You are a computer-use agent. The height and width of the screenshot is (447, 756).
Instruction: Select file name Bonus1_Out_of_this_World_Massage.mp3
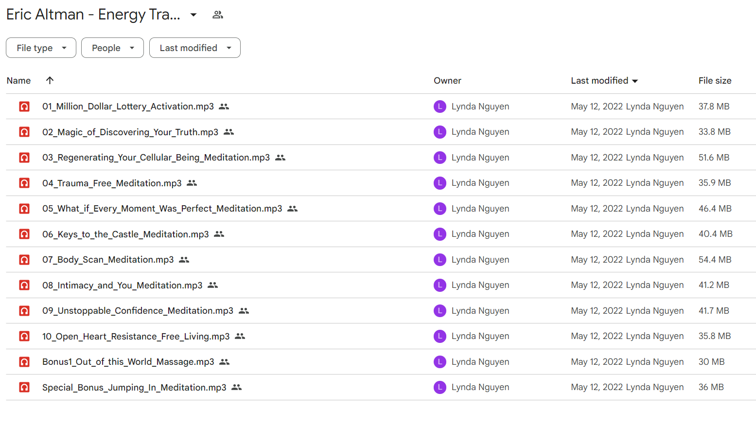point(128,362)
